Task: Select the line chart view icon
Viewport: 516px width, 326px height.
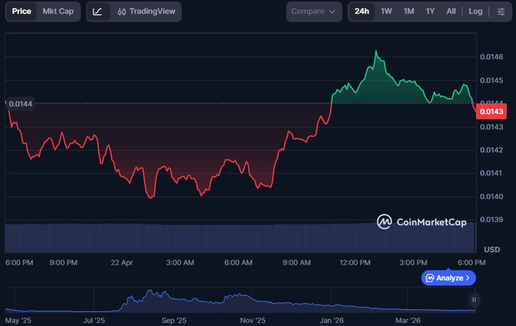Action: tap(98, 11)
